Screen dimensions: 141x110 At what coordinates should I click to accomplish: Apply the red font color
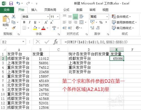(x=43, y=28)
